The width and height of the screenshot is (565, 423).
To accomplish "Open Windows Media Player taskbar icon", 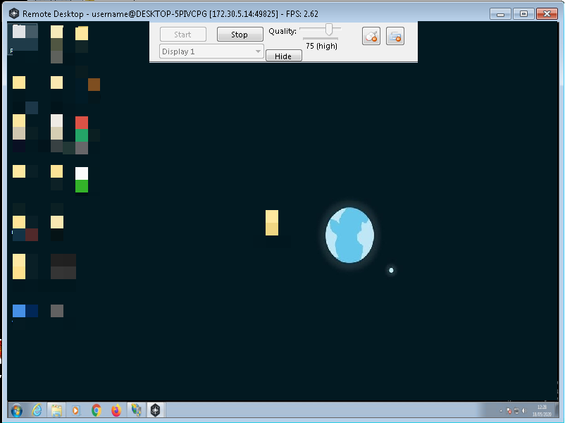I will [x=75, y=410].
